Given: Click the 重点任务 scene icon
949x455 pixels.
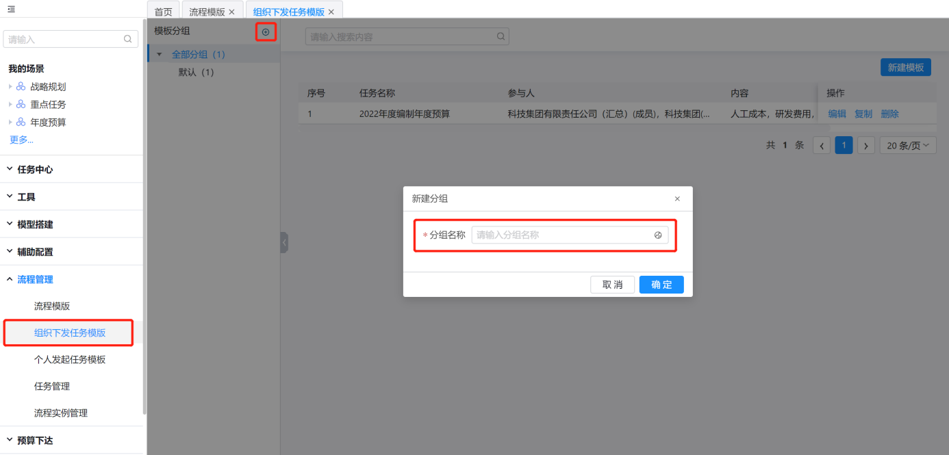Looking at the screenshot, I should (x=21, y=105).
